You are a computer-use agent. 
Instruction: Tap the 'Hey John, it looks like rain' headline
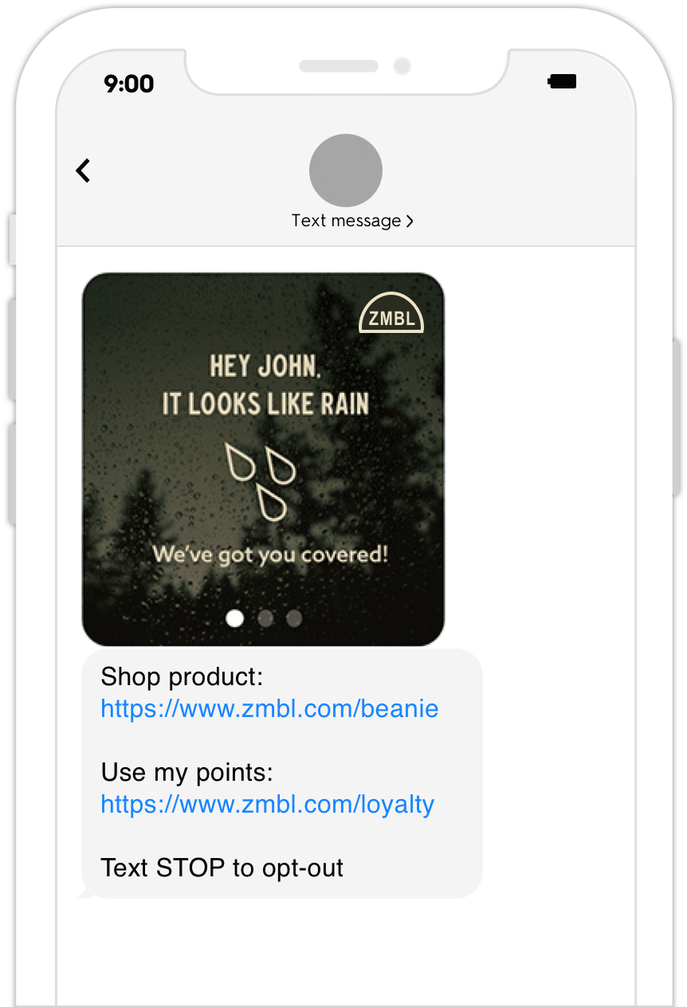coord(265,386)
